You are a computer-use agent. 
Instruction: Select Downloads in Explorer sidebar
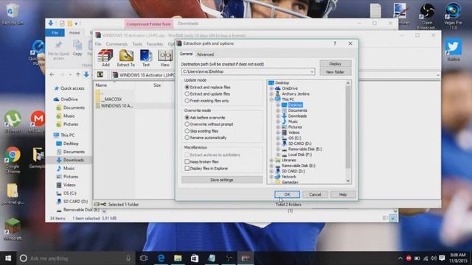pyautogui.click(x=74, y=160)
